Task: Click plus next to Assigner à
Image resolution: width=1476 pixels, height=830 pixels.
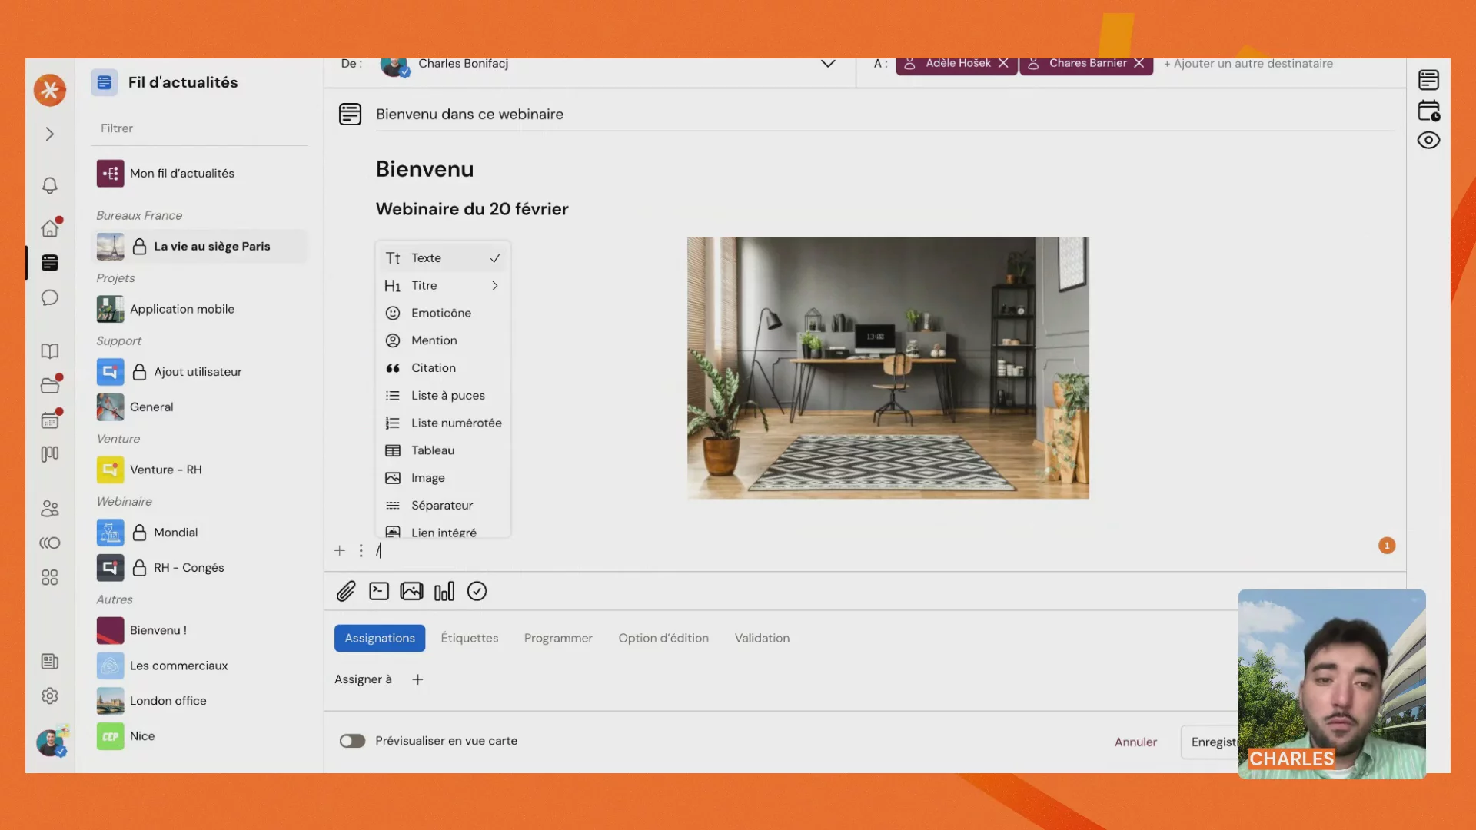Action: coord(417,680)
